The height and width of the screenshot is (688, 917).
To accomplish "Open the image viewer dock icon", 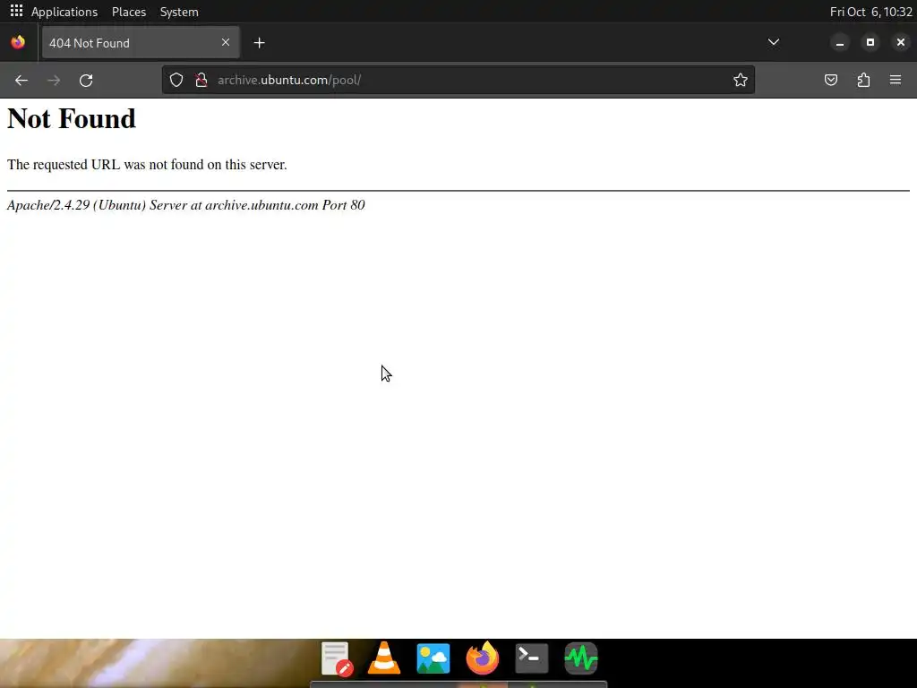I will coord(433,658).
